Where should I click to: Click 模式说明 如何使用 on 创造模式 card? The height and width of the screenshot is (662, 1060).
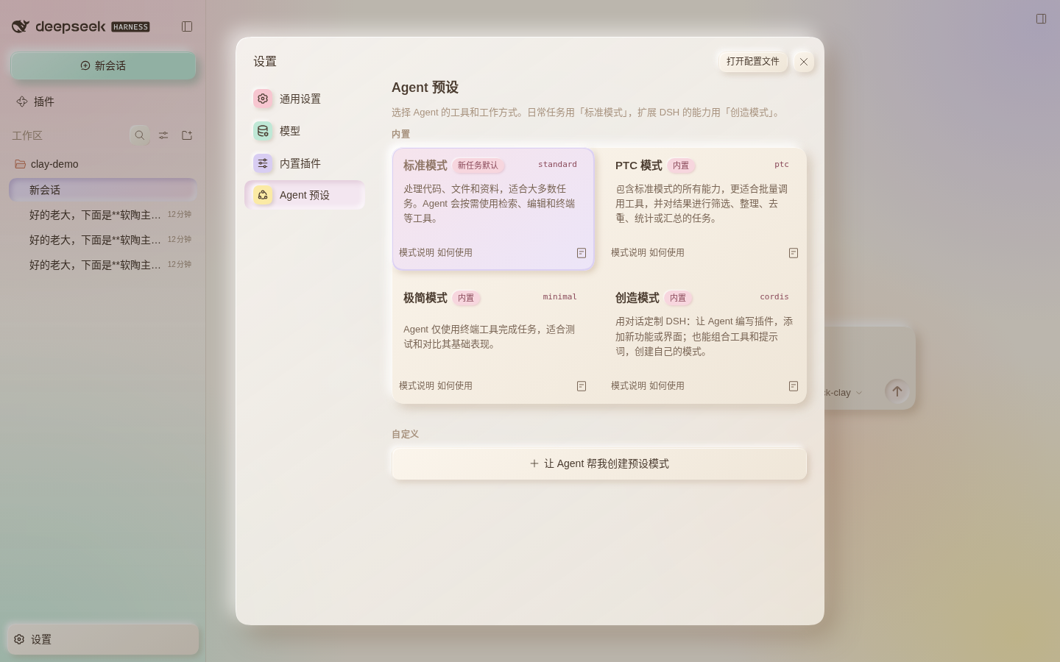click(648, 385)
